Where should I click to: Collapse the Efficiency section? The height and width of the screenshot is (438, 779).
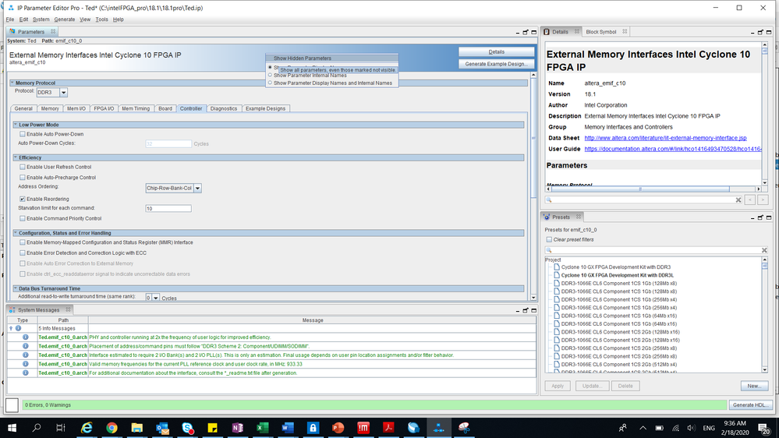[x=16, y=157]
